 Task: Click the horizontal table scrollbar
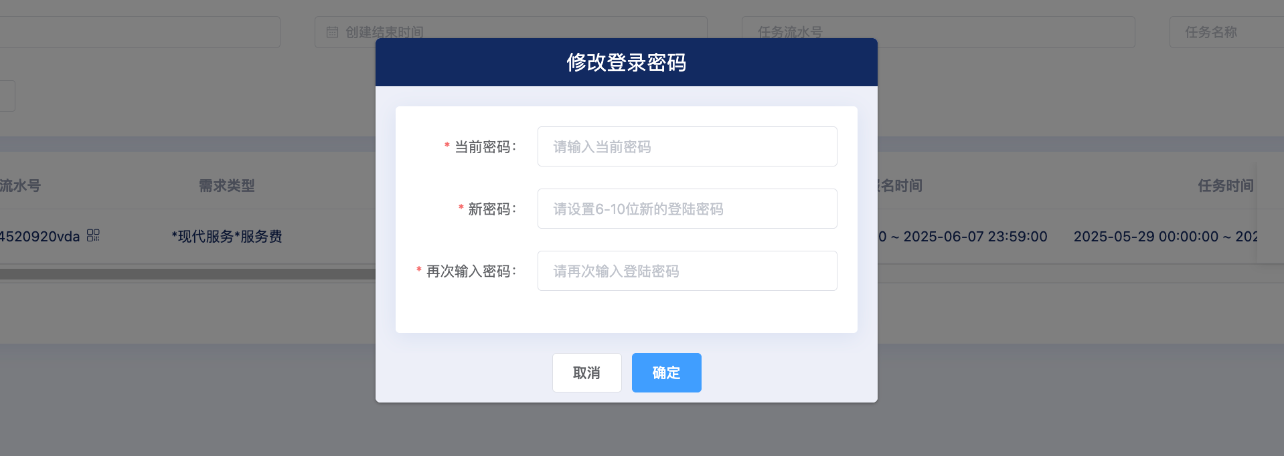coord(187,274)
